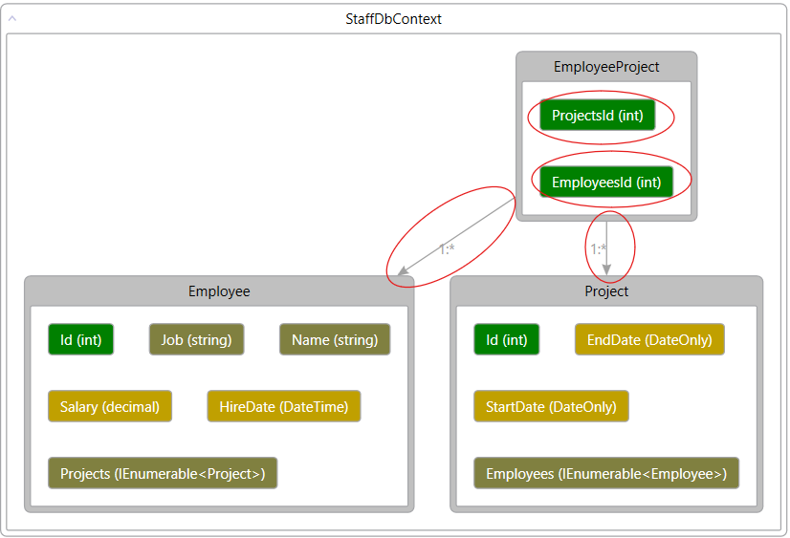Click the ProjectsId (int) property
The image size is (790, 538).
tap(598, 116)
